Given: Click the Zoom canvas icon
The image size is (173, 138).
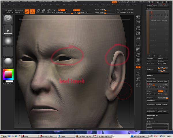Looking at the screenshot, I should (x=138, y=22).
